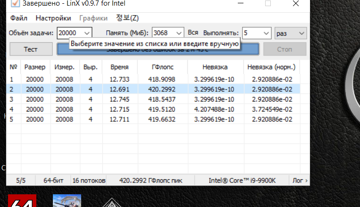Select row 3 with 418.5437 ГФлопс
The height and width of the screenshot is (207, 360).
click(x=153, y=99)
